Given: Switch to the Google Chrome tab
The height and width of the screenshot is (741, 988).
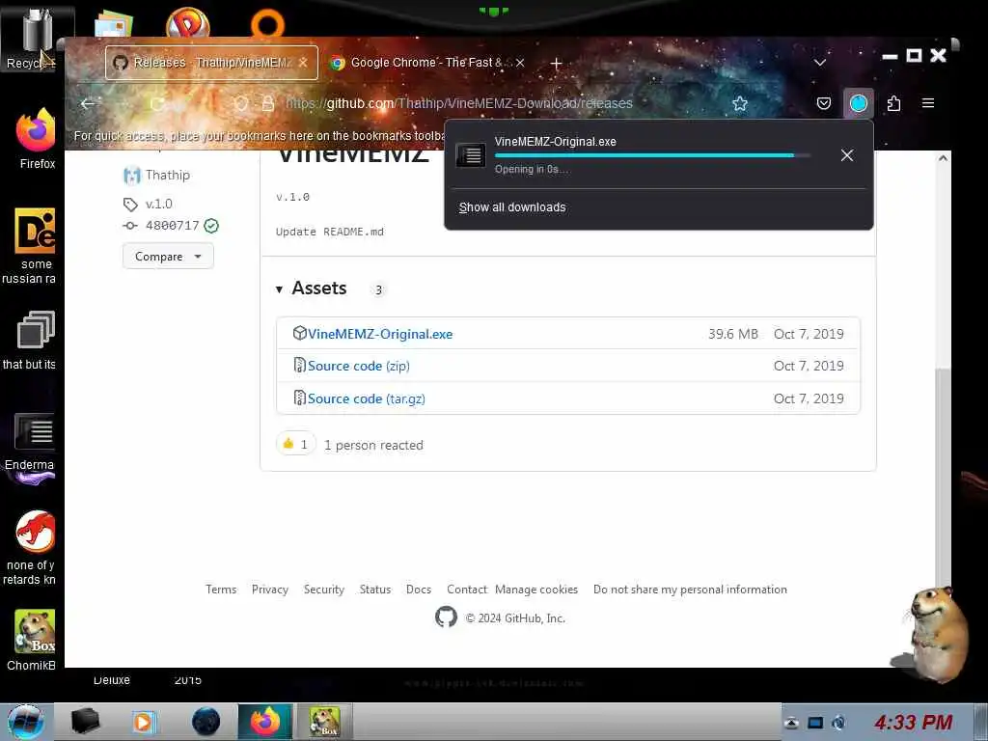Looking at the screenshot, I should (x=427, y=63).
